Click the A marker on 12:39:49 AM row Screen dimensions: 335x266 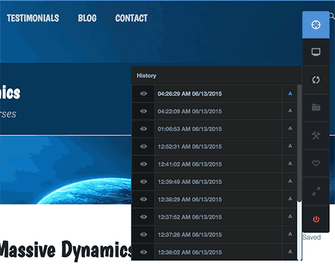coord(290,182)
